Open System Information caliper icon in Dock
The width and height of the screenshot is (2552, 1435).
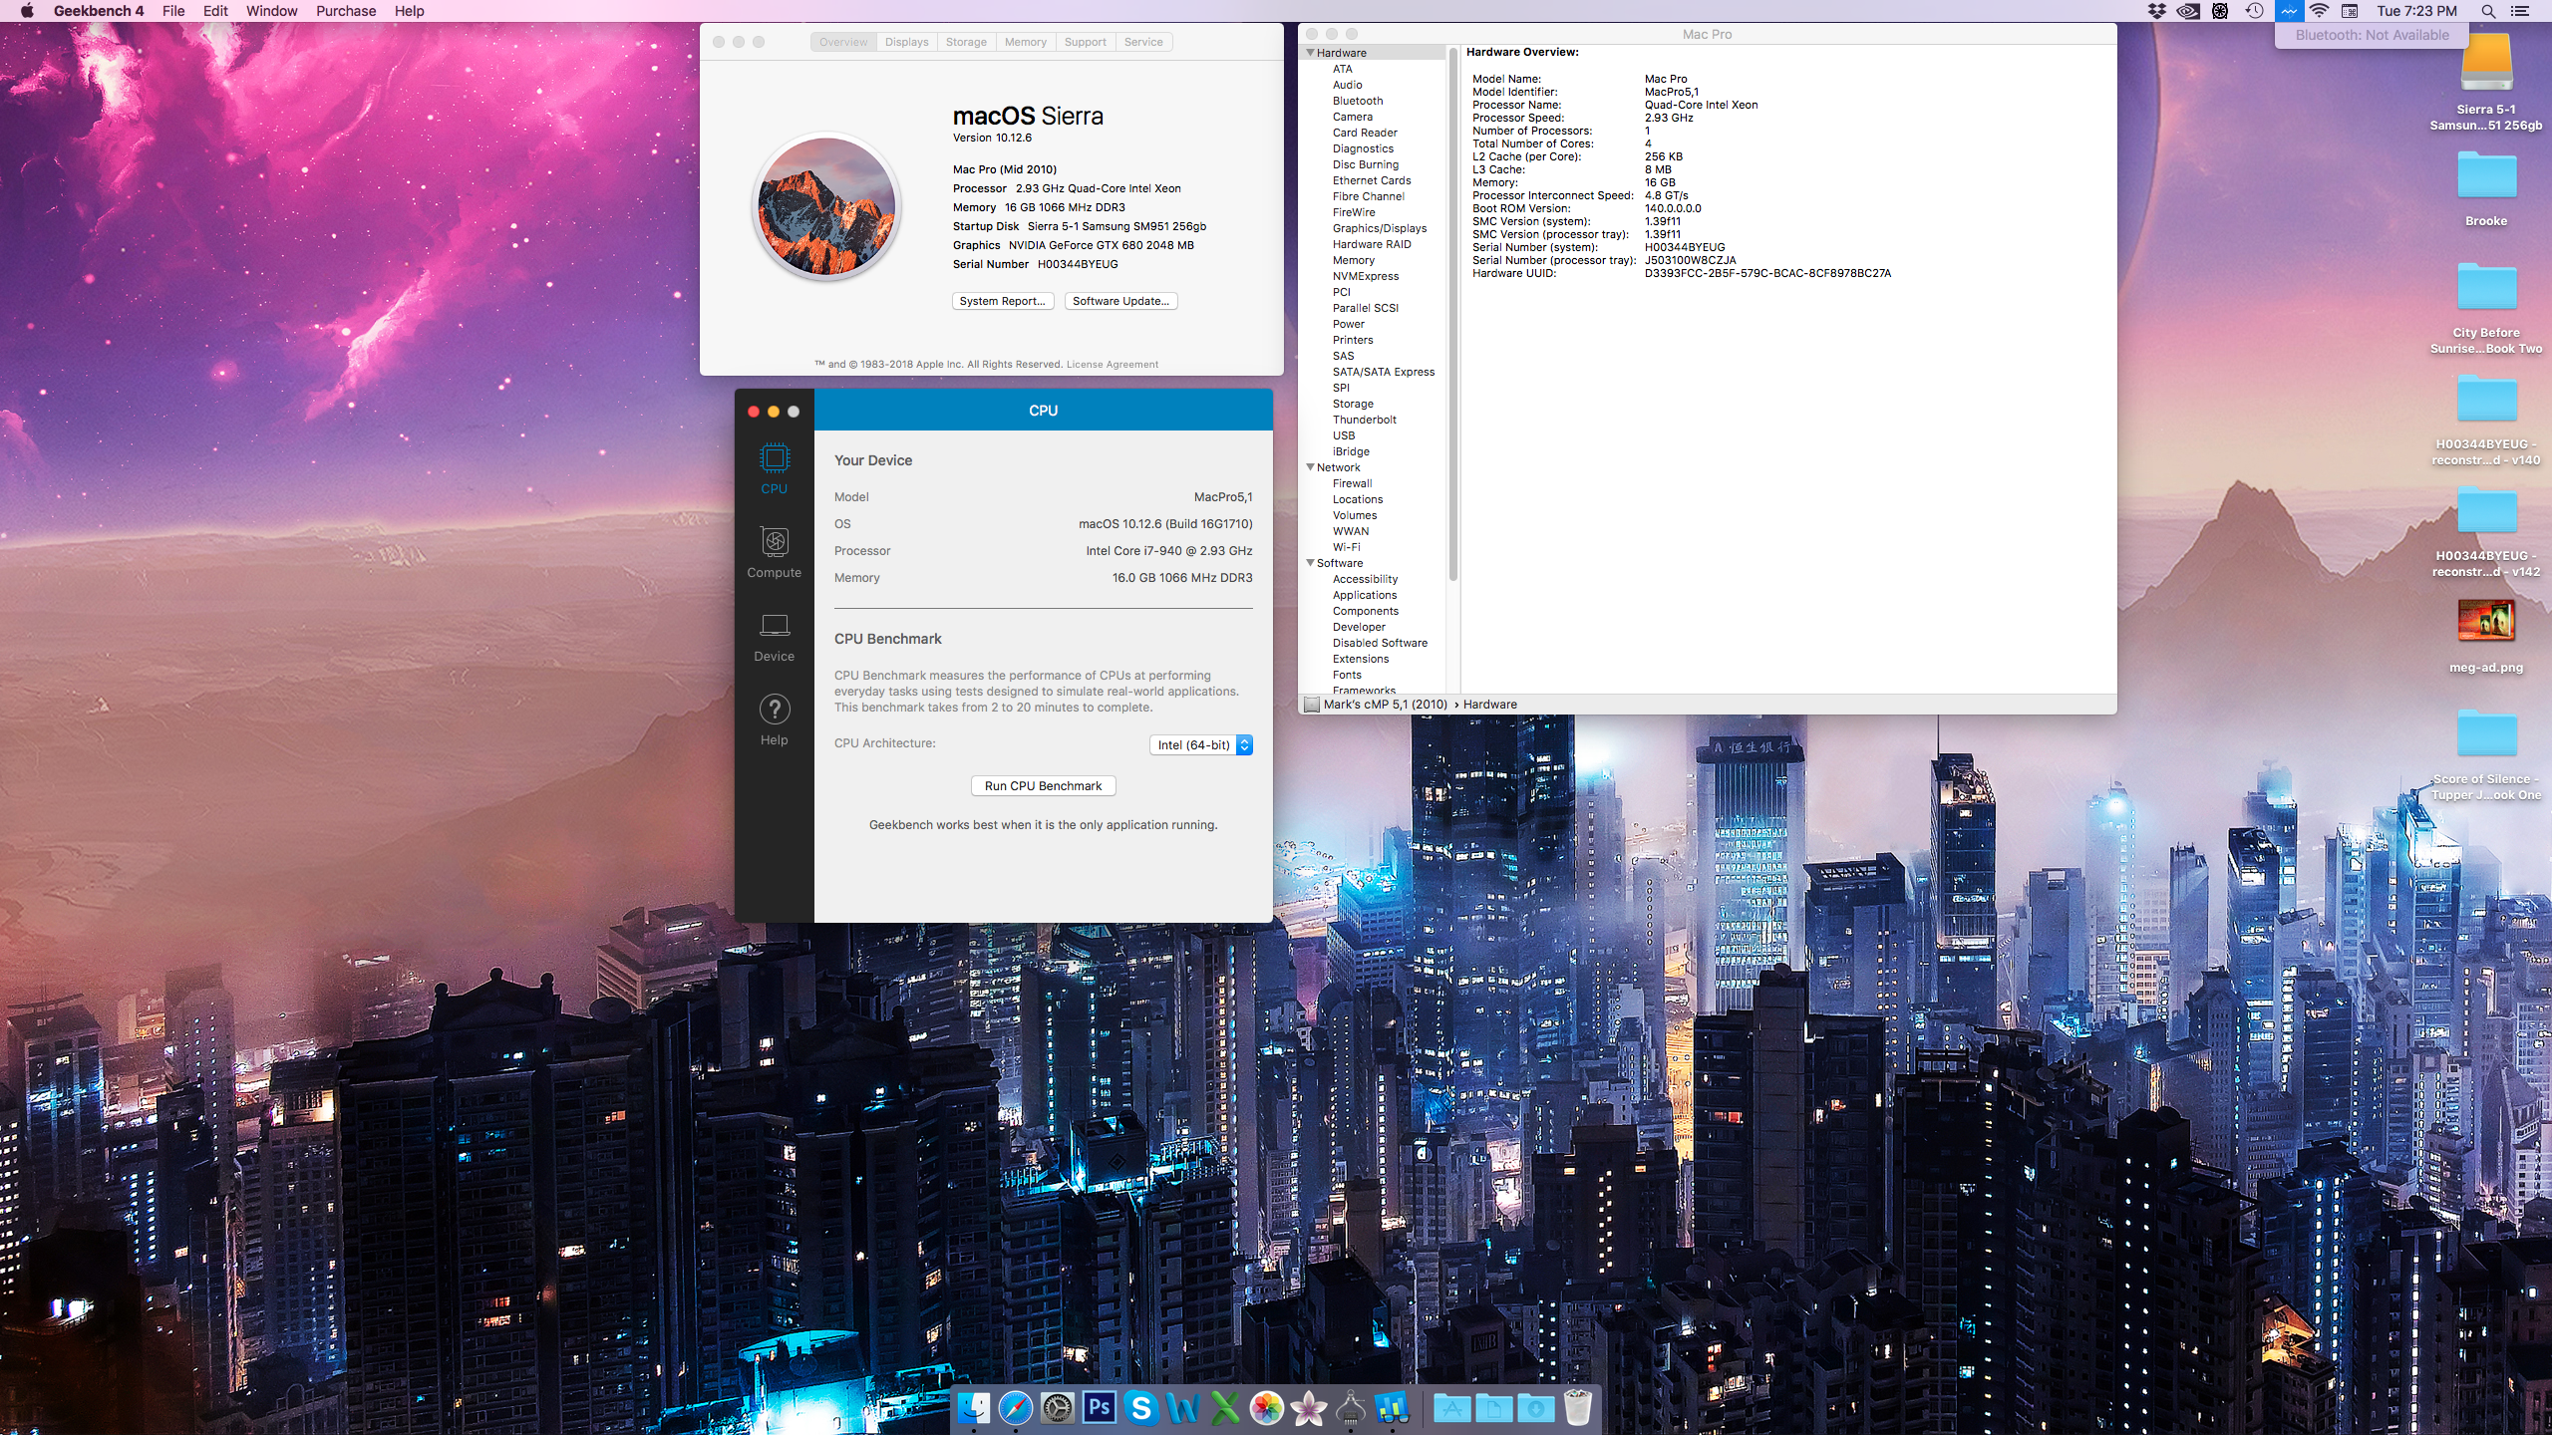pos(1350,1407)
